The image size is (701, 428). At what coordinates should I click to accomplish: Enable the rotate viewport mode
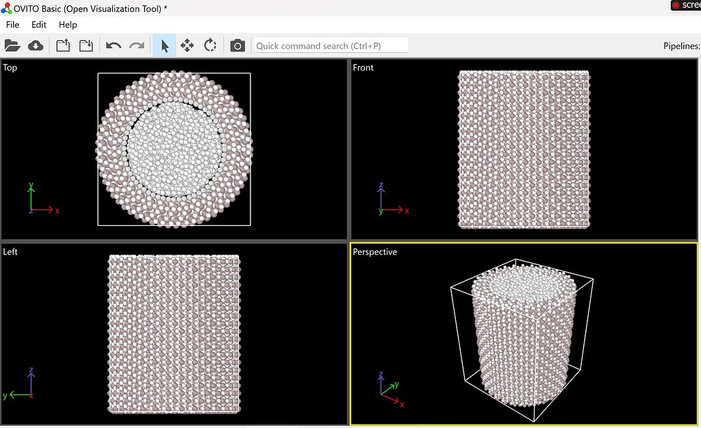pyautogui.click(x=210, y=45)
